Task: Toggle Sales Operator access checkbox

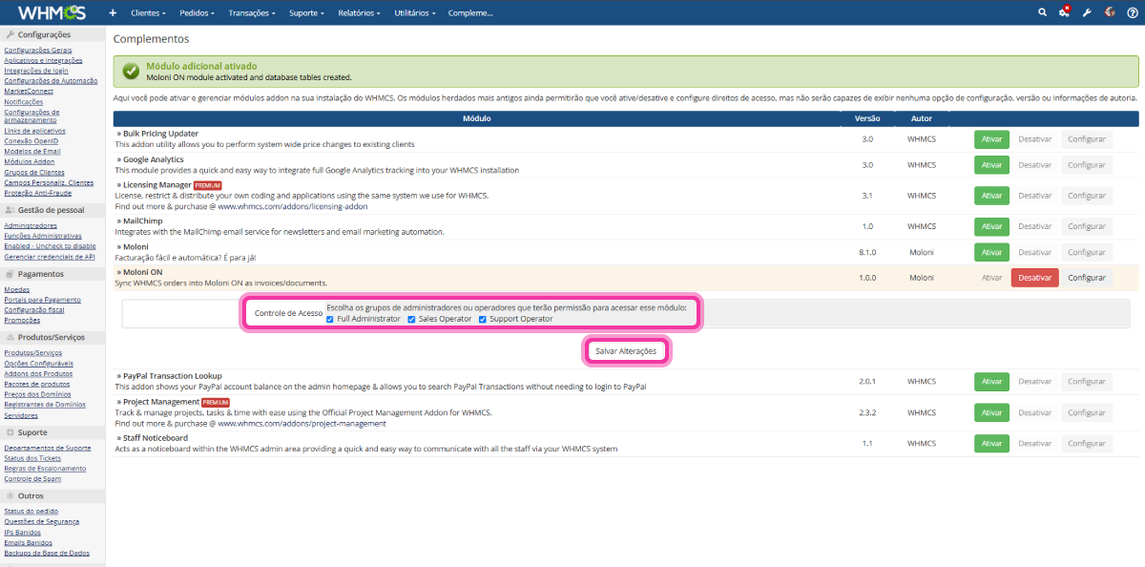Action: click(411, 319)
